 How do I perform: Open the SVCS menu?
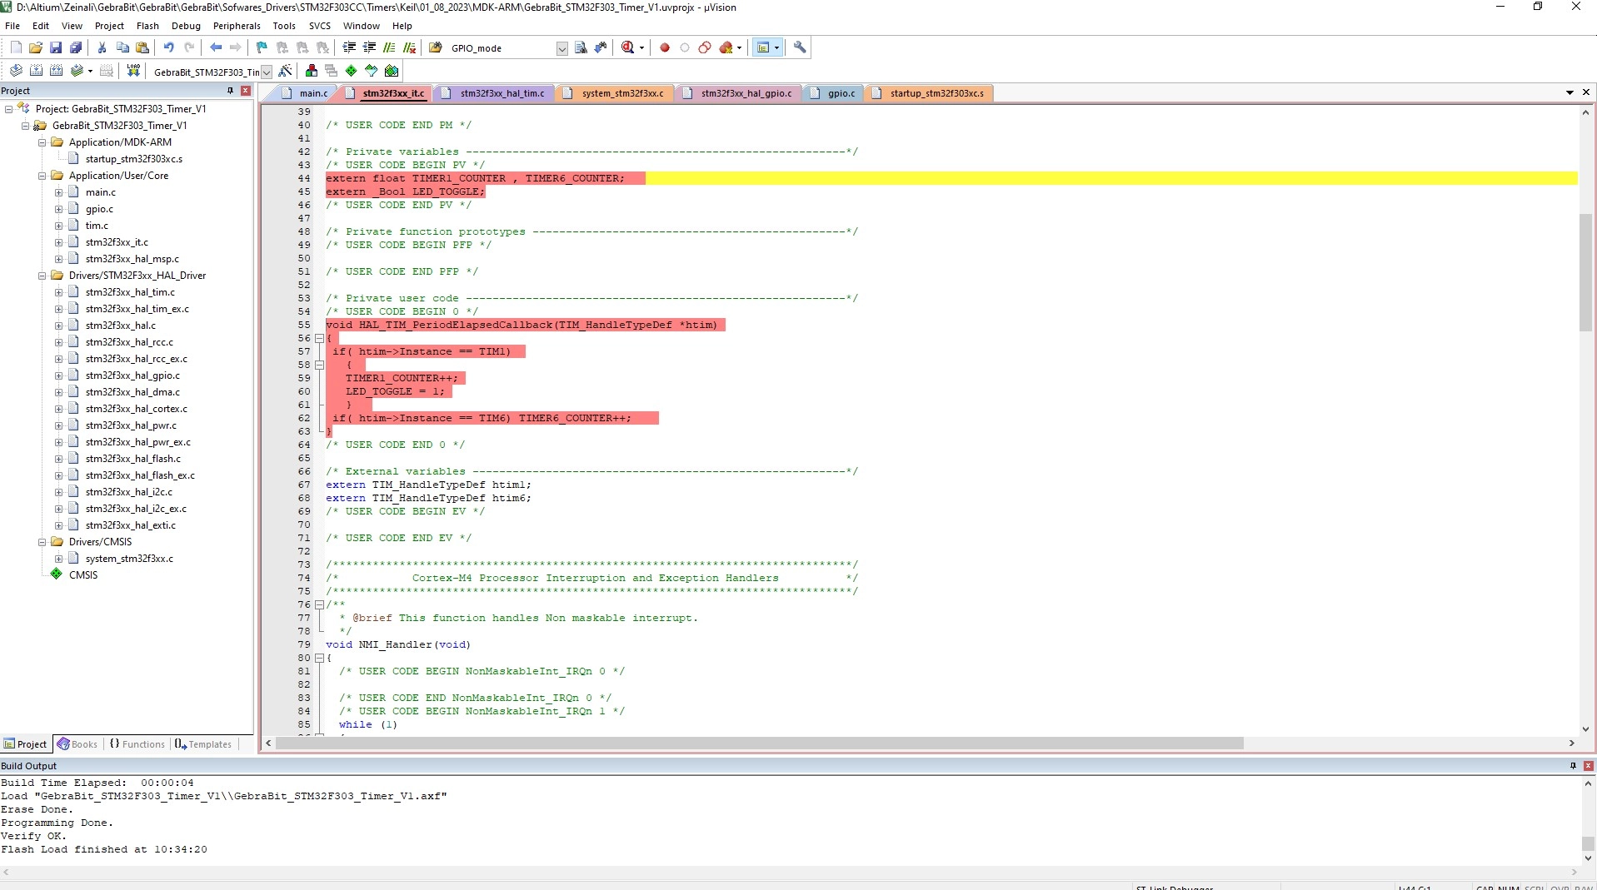click(x=320, y=26)
